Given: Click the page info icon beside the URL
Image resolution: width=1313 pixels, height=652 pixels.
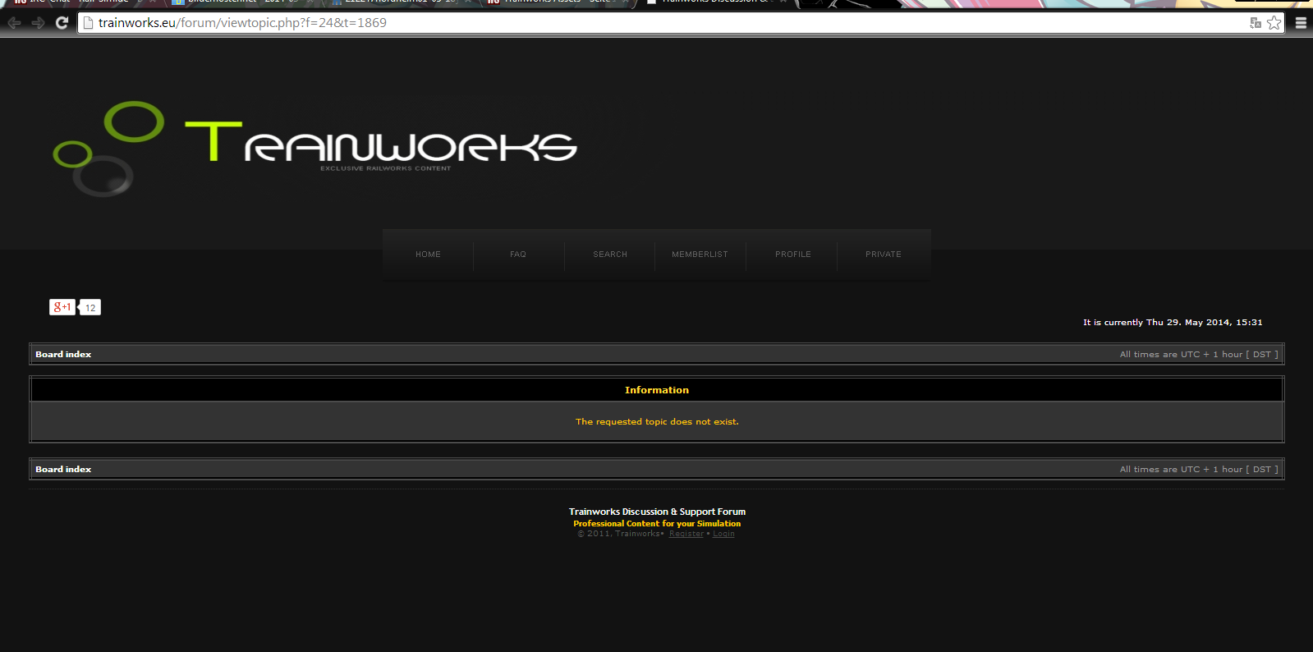Looking at the screenshot, I should (89, 23).
